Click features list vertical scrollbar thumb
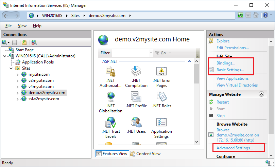This screenshot has height=167, width=275. (x=196, y=74)
